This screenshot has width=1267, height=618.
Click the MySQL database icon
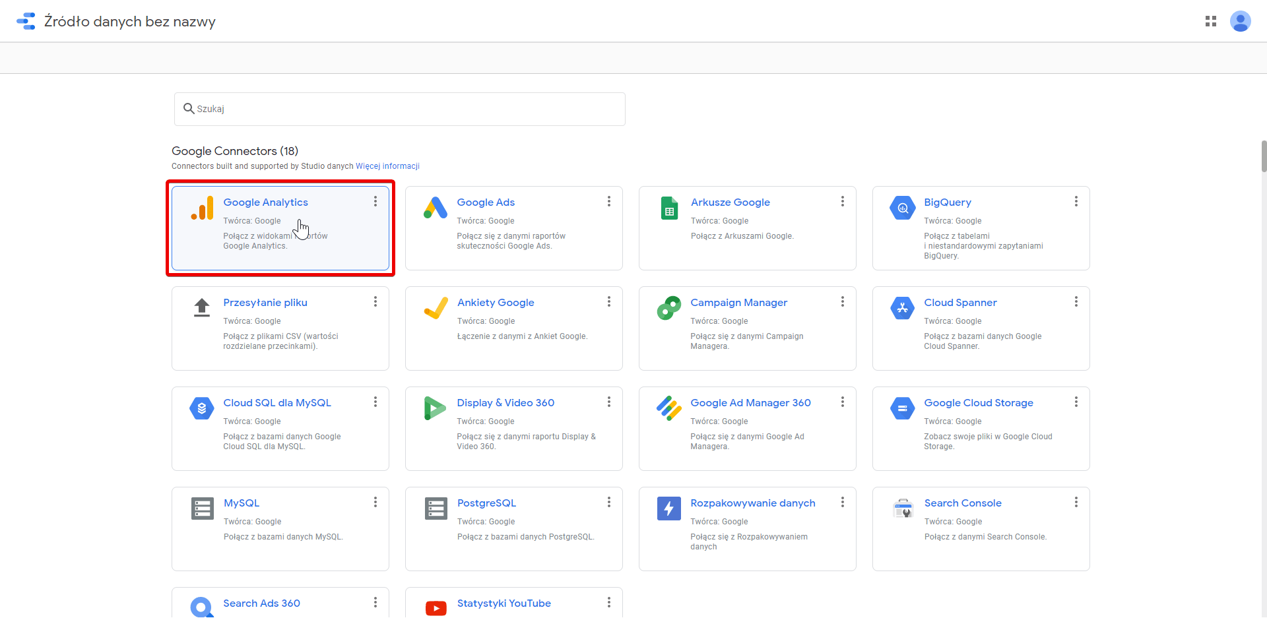pyautogui.click(x=203, y=509)
